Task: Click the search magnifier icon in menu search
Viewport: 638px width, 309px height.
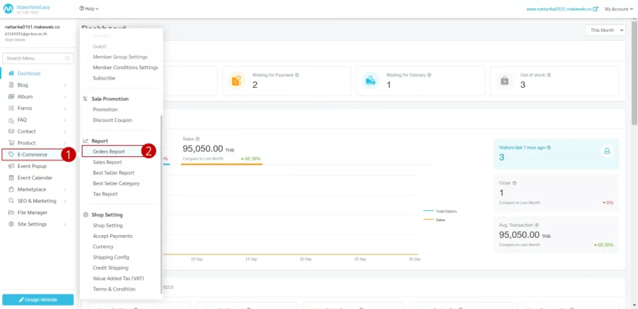Action: coord(67,58)
